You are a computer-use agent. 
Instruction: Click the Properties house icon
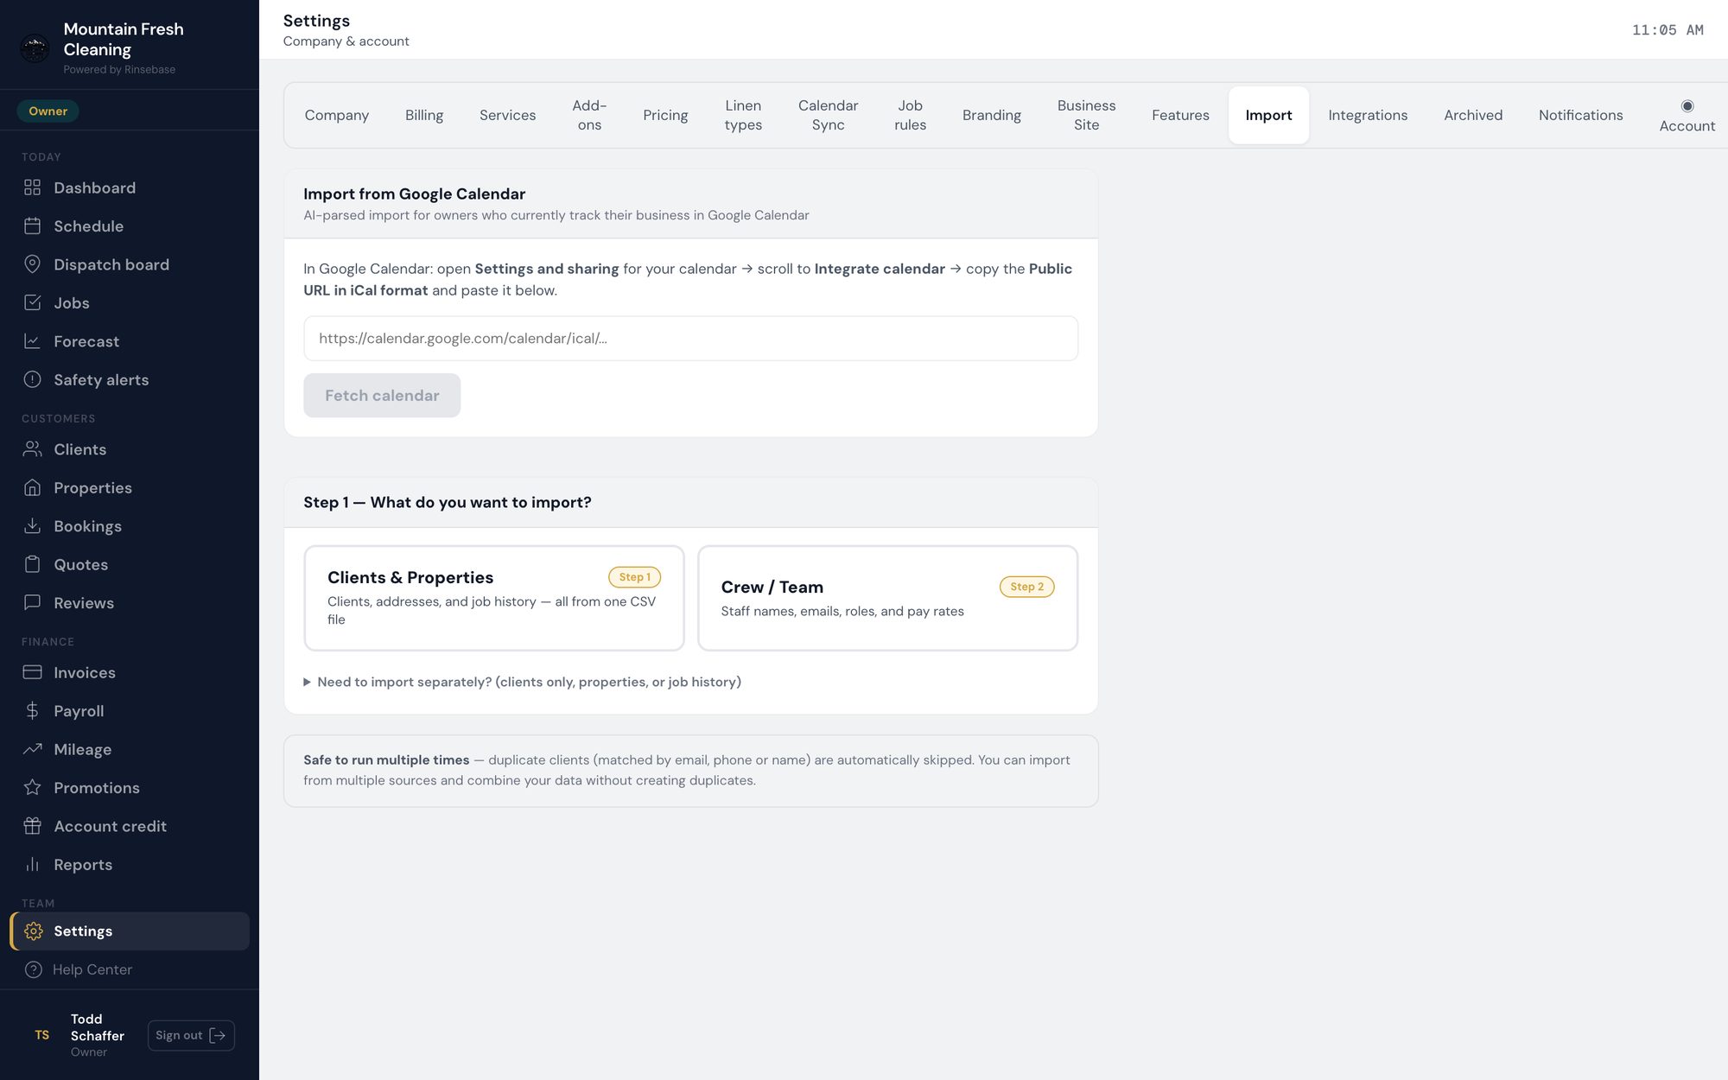pos(32,487)
